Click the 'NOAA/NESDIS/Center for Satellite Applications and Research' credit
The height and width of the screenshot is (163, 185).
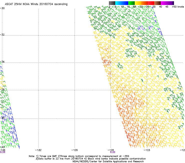click(108, 161)
